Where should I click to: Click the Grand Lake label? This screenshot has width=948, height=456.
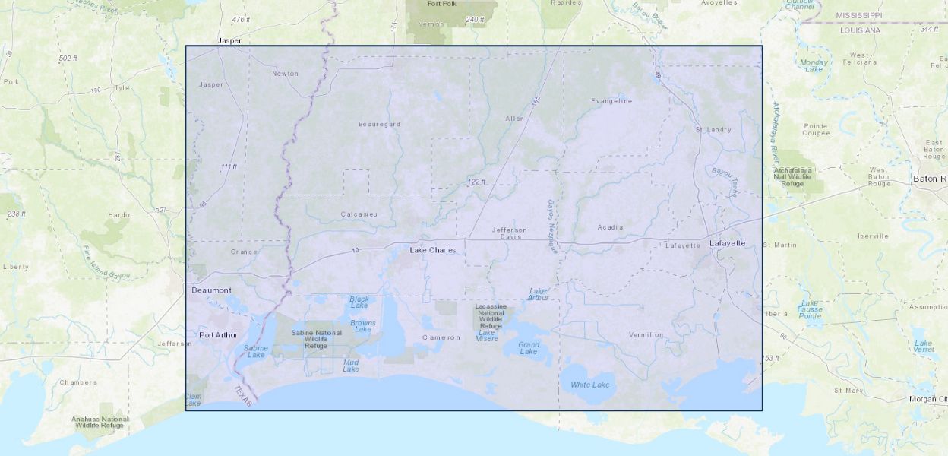point(529,348)
